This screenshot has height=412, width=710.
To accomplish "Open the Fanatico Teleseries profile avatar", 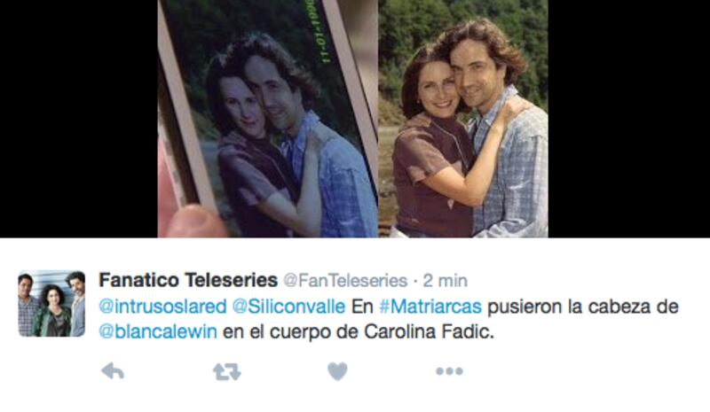I will click(51, 303).
